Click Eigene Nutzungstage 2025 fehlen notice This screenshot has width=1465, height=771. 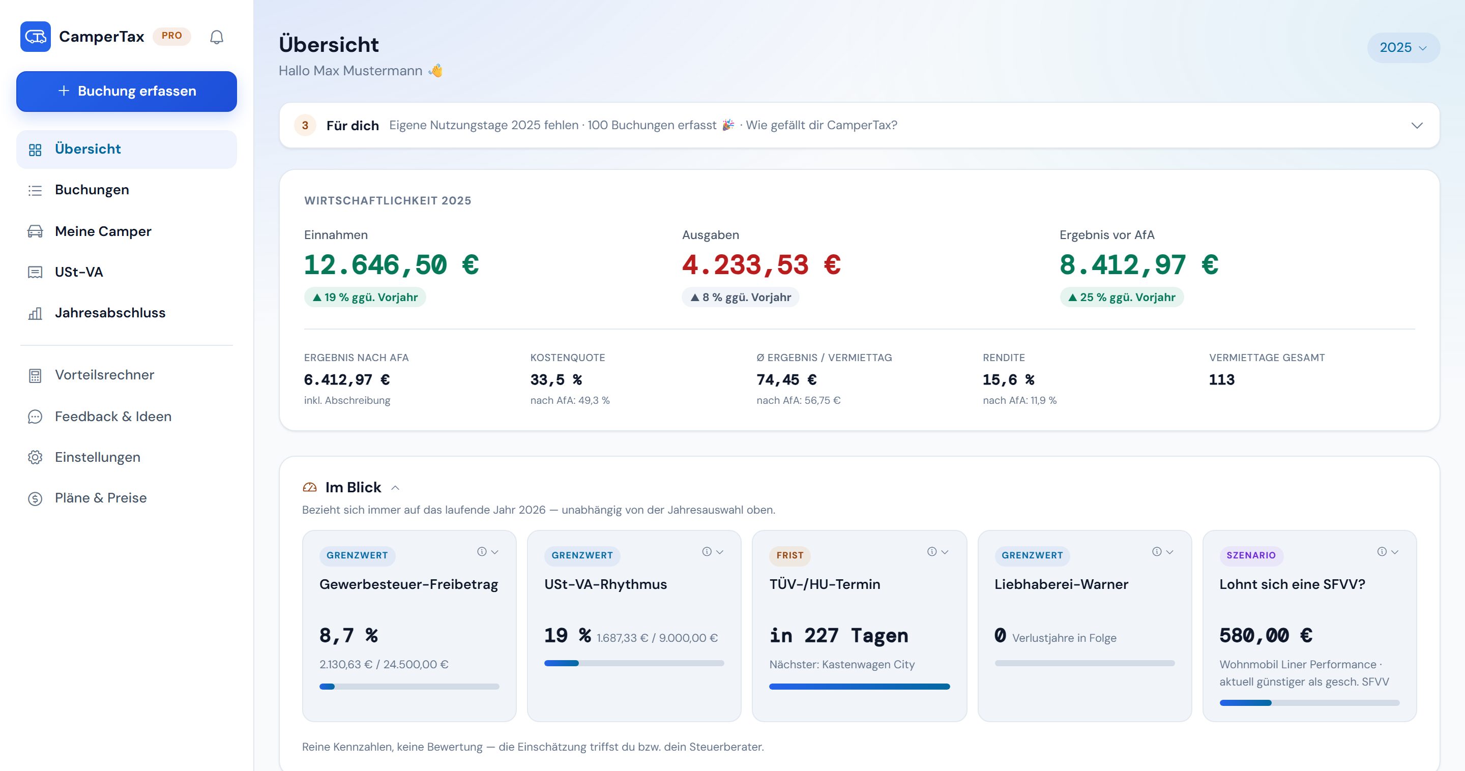[483, 125]
